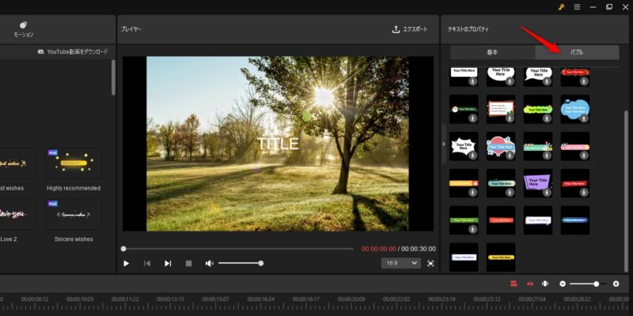Enter fullscreen preview mode
Viewport: 633px width, 316px height.
[430, 263]
